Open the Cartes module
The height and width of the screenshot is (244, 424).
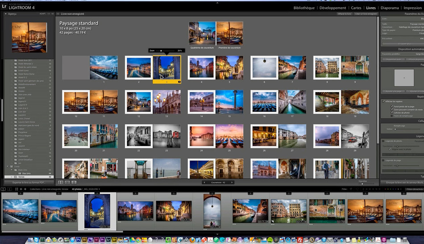point(356,8)
